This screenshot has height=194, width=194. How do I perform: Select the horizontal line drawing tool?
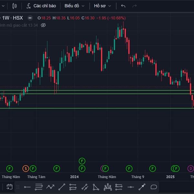[x=131, y=187]
